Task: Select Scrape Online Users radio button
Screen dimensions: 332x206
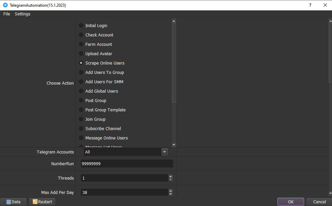Action: pos(81,63)
